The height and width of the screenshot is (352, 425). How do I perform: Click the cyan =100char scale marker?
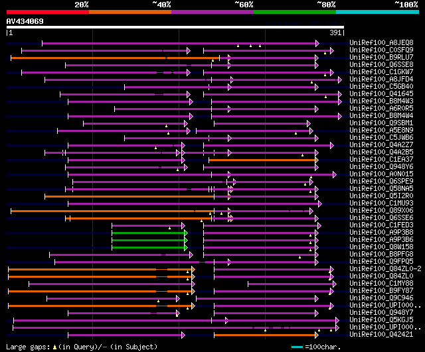[297, 347]
